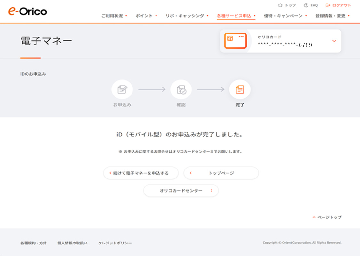Click the お申込み step pencil icon
360x256 pixels.
pyautogui.click(x=122, y=89)
